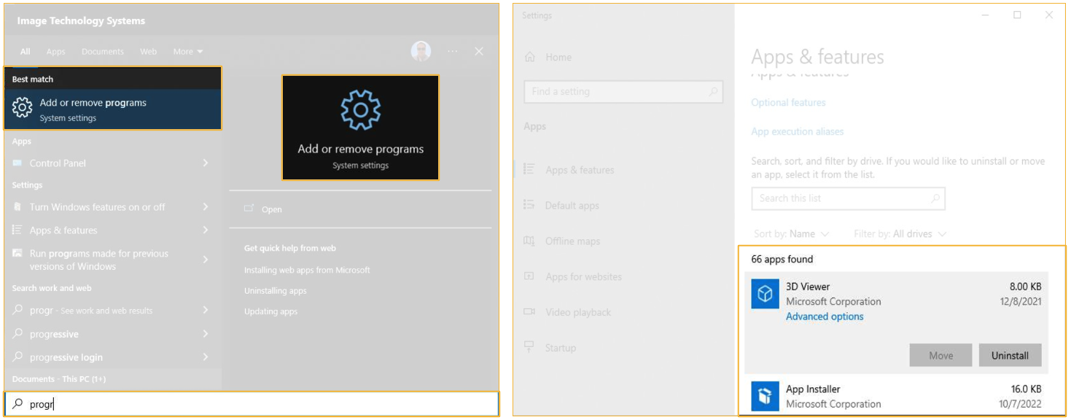The height and width of the screenshot is (420, 1071).
Task: Expand the More dropdown in search filters
Action: [188, 52]
